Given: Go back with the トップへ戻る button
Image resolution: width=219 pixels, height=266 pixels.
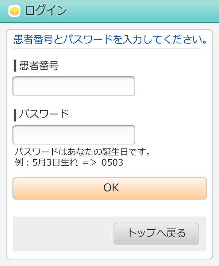Looking at the screenshot, I should (156, 234).
